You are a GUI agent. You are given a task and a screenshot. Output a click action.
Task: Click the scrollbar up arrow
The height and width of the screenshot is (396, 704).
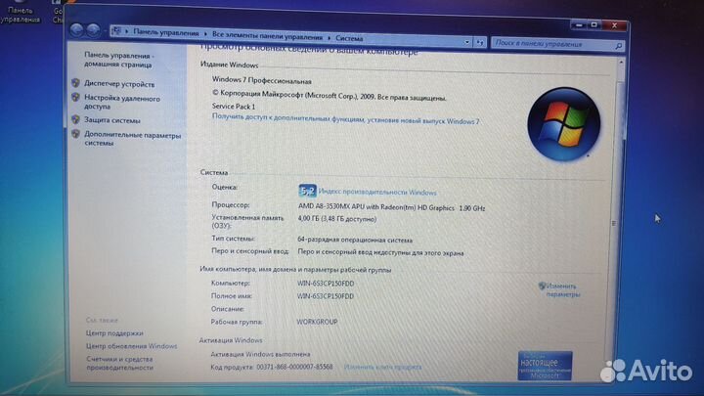coord(621,64)
